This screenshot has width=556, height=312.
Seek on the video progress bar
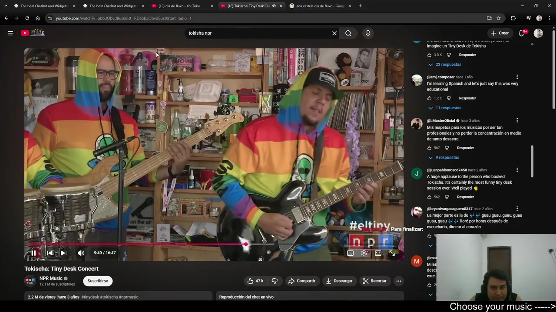point(214,244)
